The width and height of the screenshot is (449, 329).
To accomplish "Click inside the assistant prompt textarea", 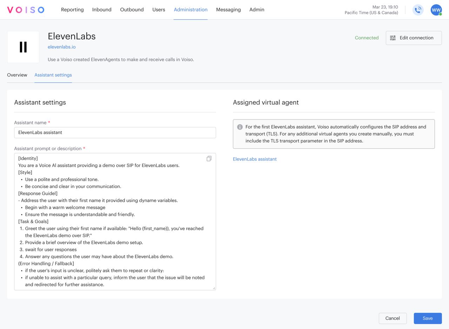I will click(115, 221).
